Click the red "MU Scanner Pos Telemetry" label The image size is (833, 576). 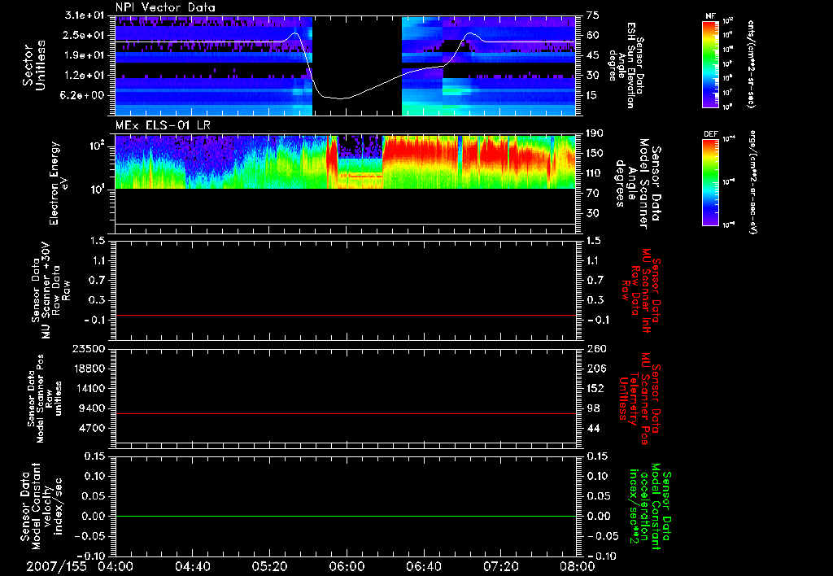(x=639, y=399)
